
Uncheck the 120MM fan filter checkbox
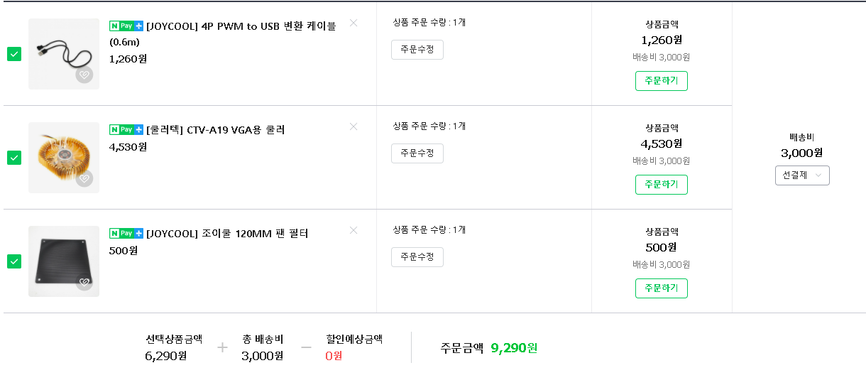pos(14,261)
